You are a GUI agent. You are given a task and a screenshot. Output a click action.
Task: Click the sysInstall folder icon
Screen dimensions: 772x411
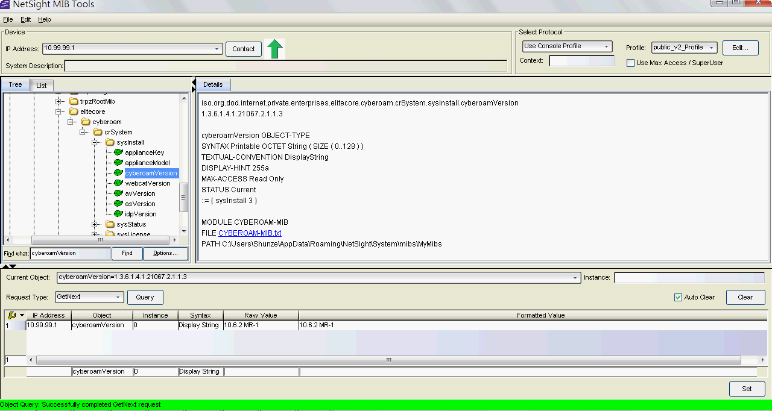110,142
